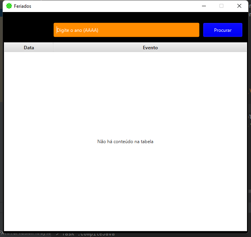Click the 'Não há conteúdo na tabela' message
The width and height of the screenshot is (251, 237).
click(125, 142)
